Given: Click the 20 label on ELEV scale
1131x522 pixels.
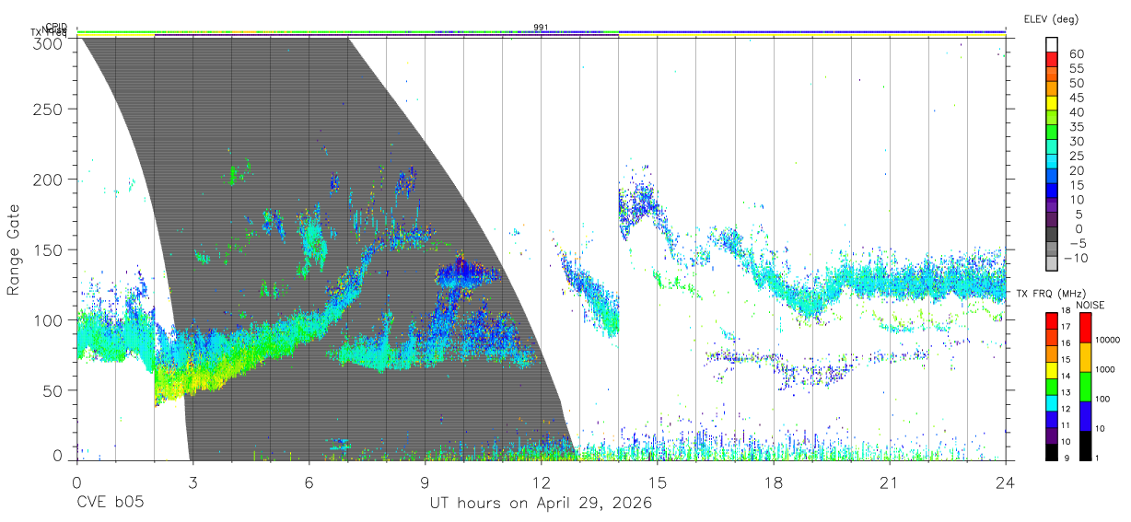Looking at the screenshot, I should (1076, 170).
